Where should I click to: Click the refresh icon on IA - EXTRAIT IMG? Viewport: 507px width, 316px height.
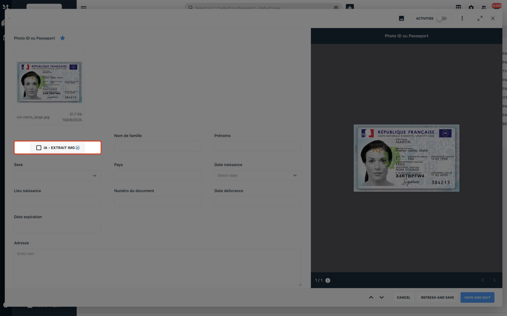click(78, 148)
